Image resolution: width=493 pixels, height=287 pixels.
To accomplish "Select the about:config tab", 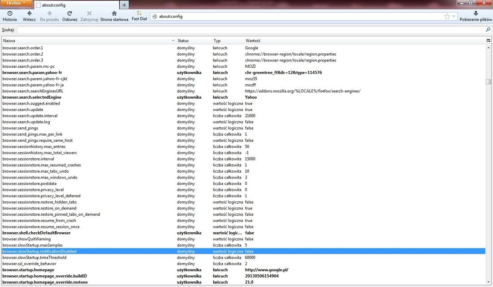I will pos(77,5).
